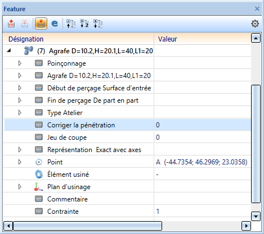Expand the Plan d'usinage node
The image size is (264, 234).
[x=20, y=187]
